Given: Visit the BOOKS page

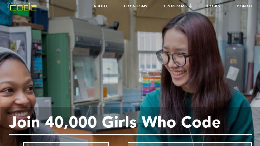Looking at the screenshot, I should click(x=213, y=6).
